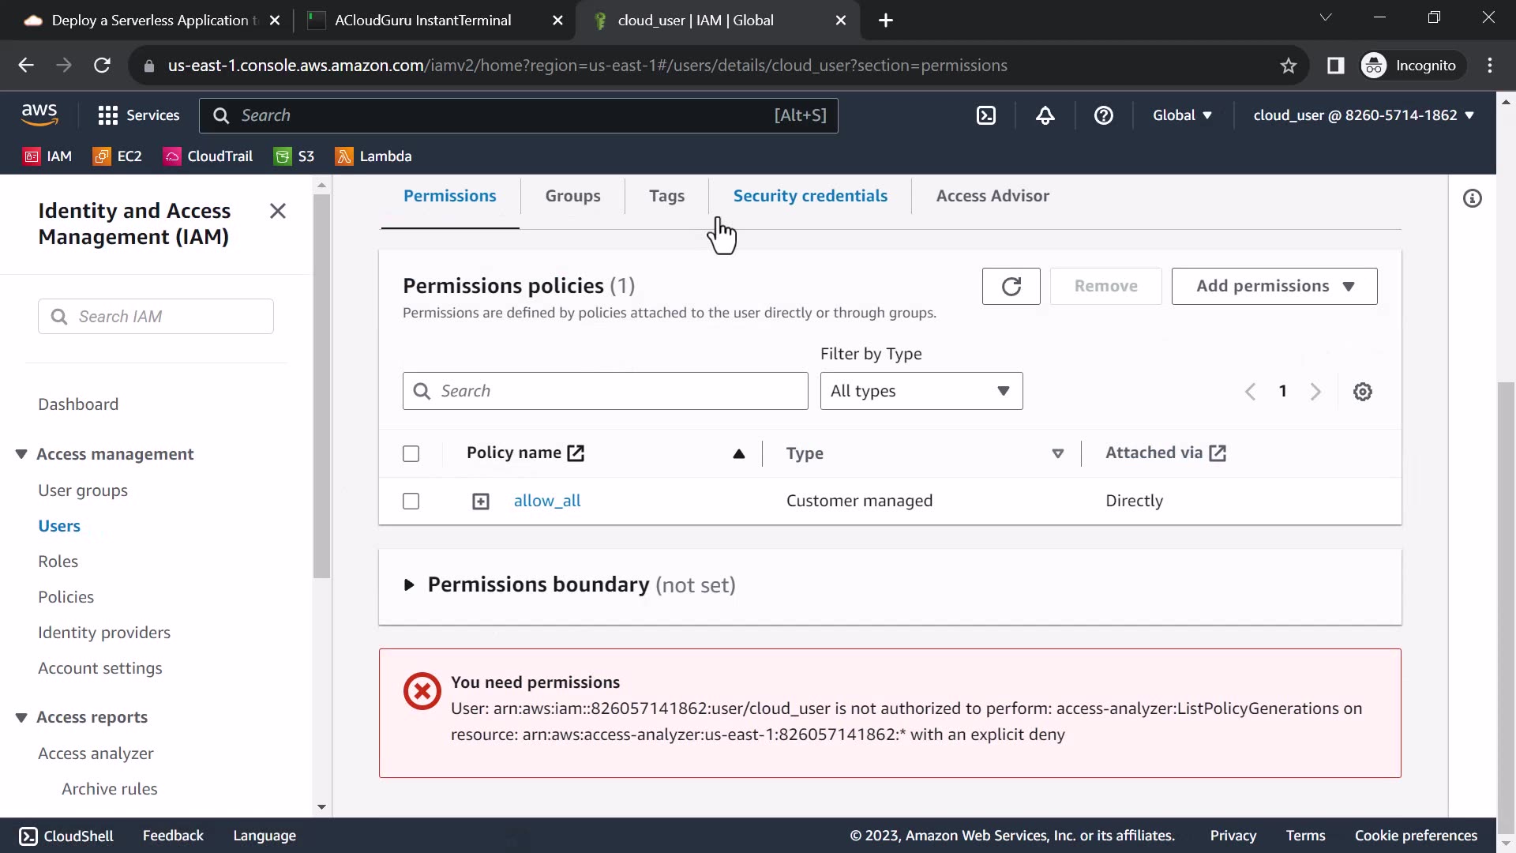The width and height of the screenshot is (1516, 853).
Task: Open the Add permissions dropdown
Action: [1274, 286]
